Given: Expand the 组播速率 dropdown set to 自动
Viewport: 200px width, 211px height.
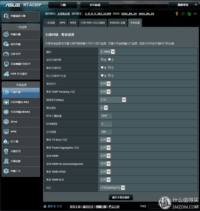Looking at the screenshot, I should 113,99.
